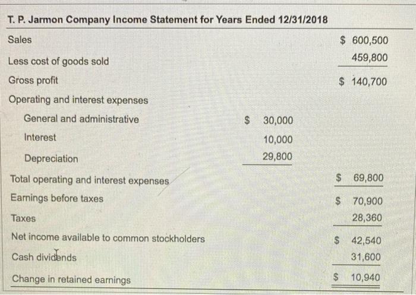This screenshot has height=295, width=416.
Task: Click the Operating and interest expenses heading
Action: (78, 100)
